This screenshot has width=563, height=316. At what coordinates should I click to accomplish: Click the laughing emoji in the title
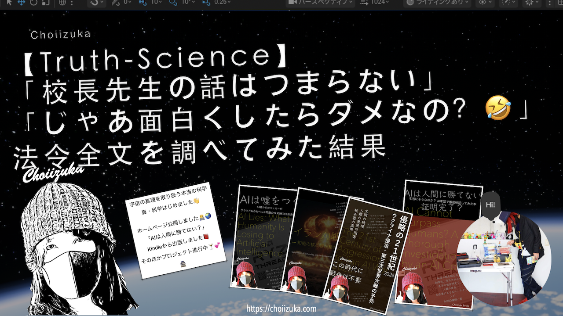point(498,108)
